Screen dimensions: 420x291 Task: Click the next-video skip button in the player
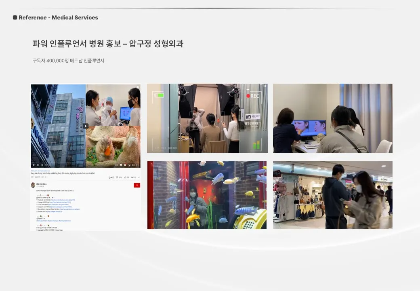click(38, 165)
